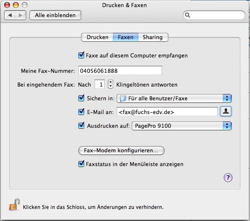Open help with the question mark button
The width and height of the screenshot is (250, 221).
pyautogui.click(x=228, y=178)
